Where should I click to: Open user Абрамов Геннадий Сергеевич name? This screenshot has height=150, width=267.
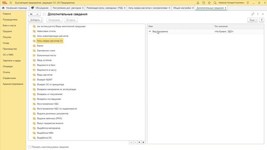[x=231, y=3]
